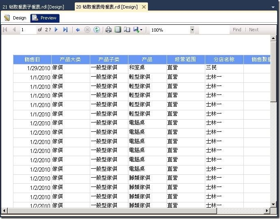Click the Find text input box
Screen dimensions: 280x219
tap(214, 30)
